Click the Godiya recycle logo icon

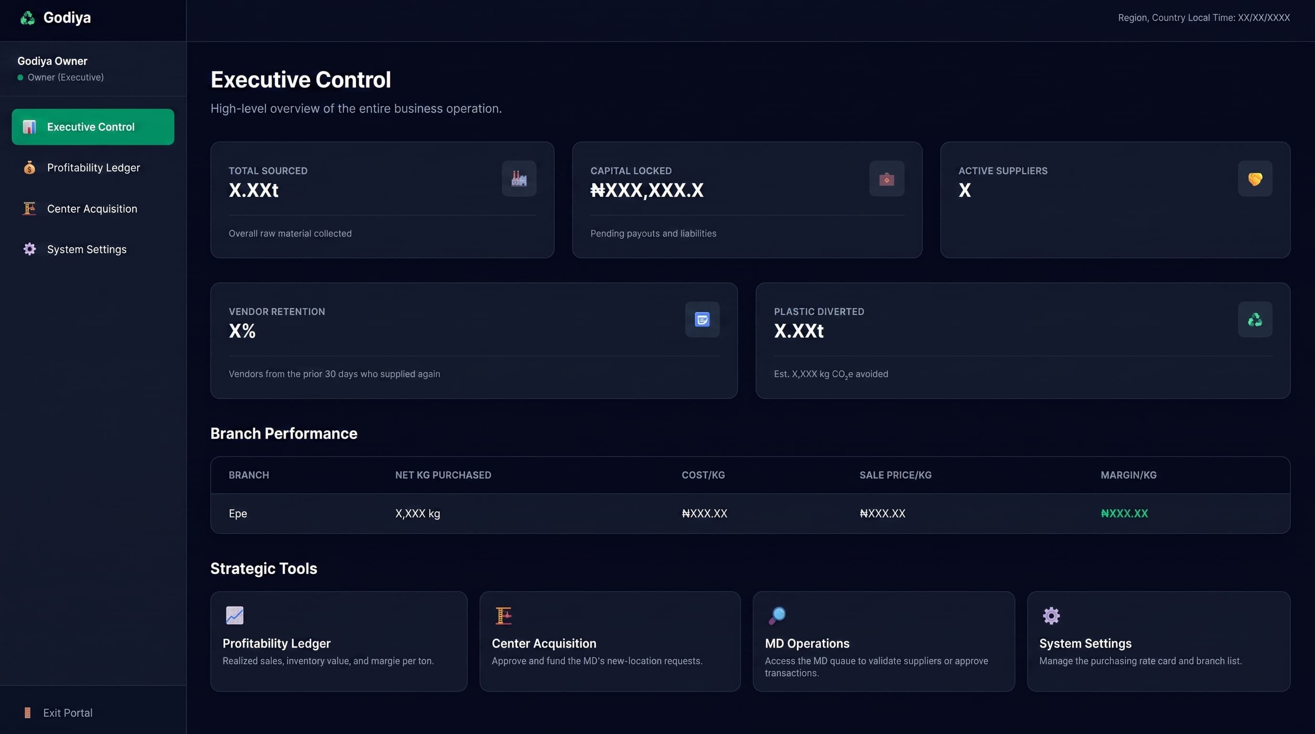coord(28,18)
